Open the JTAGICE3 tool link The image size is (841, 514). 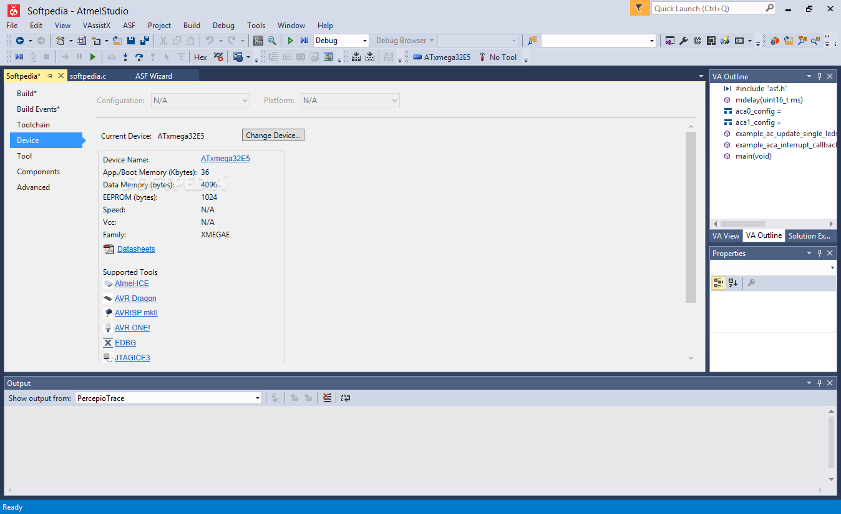132,358
